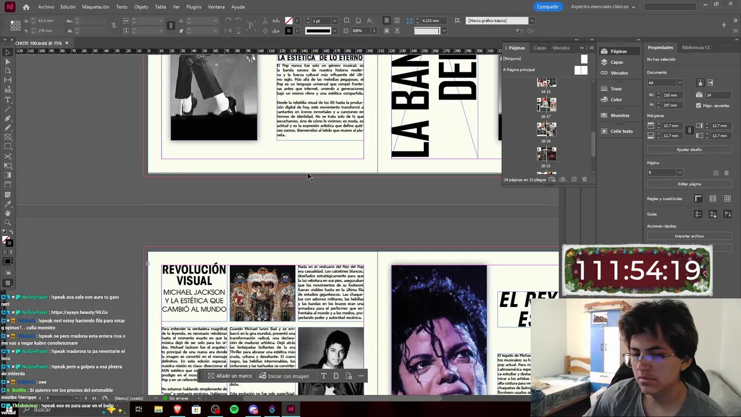The image size is (741, 417).
Task: Select the Line tool
Action: pyautogui.click(x=8, y=109)
